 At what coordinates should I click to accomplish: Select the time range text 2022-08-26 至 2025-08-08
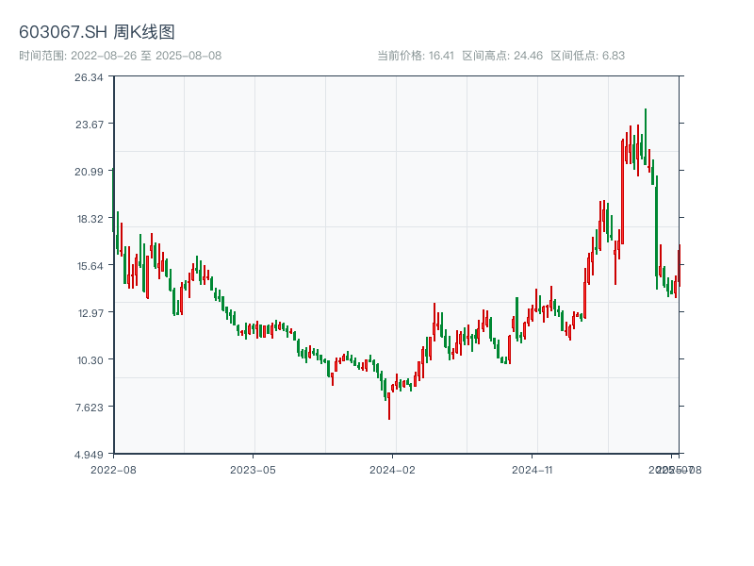[x=146, y=56]
